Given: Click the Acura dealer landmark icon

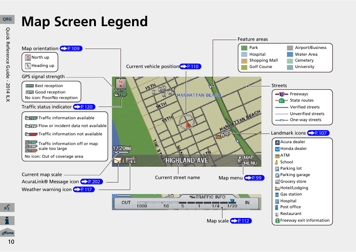Looking at the screenshot, I should click(x=277, y=142).
